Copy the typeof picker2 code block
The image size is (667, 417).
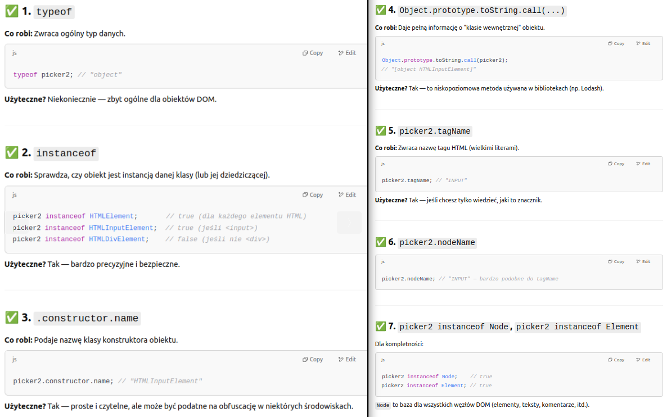tap(313, 53)
